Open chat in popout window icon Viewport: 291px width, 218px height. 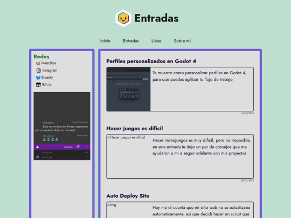click(x=78, y=147)
